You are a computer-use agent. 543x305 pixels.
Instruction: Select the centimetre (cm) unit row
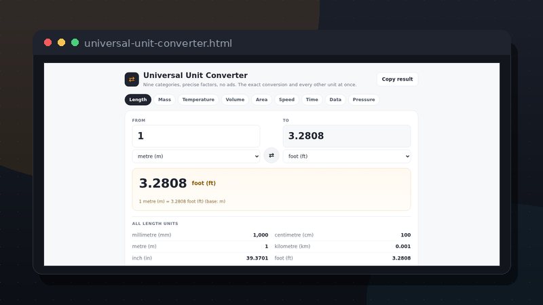point(343,235)
